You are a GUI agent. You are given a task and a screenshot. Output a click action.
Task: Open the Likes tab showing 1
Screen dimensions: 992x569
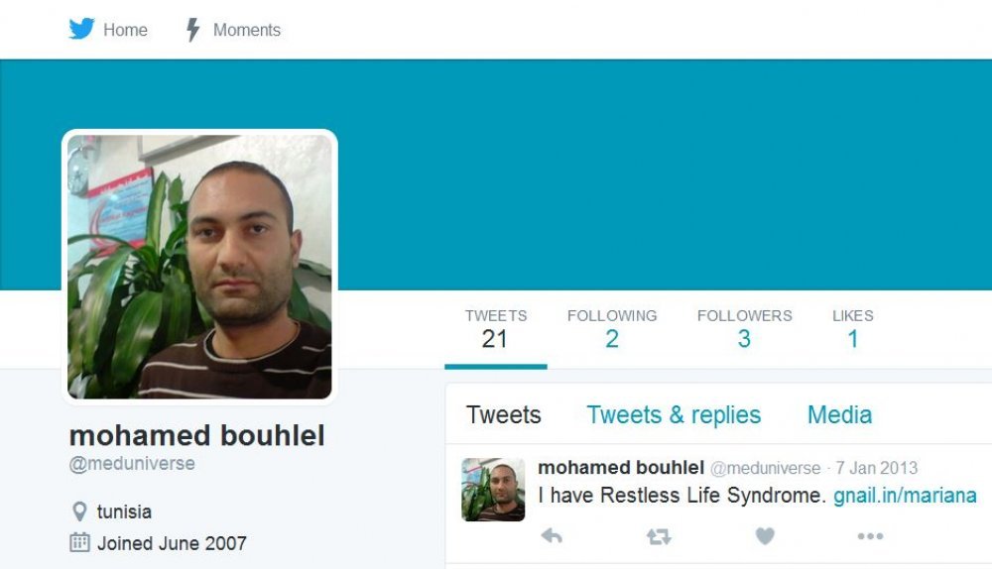point(853,329)
